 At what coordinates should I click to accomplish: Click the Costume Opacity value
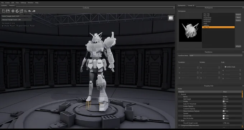(x=224, y=109)
